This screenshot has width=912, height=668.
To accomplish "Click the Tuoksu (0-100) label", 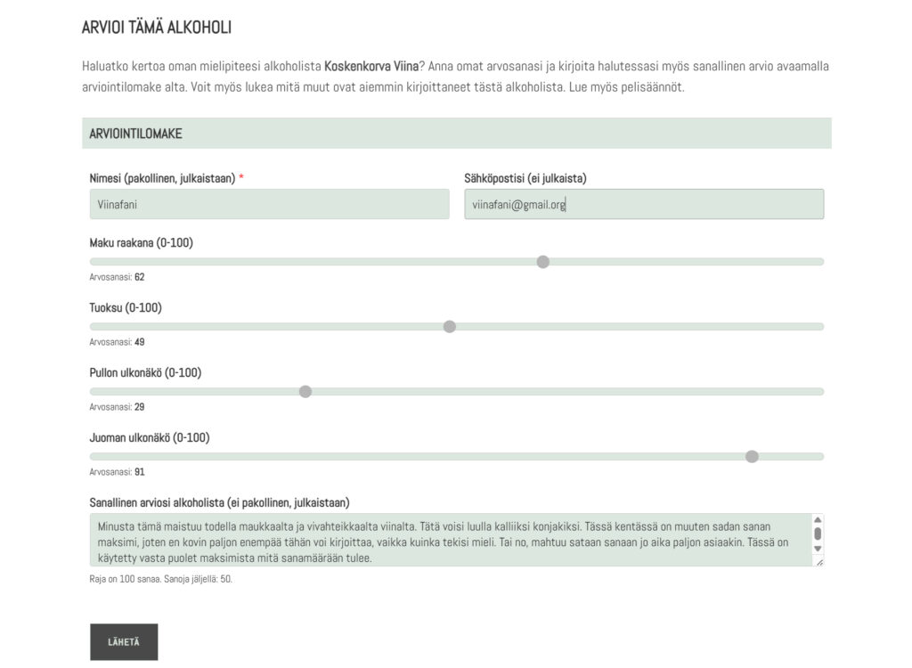I will pos(126,307).
